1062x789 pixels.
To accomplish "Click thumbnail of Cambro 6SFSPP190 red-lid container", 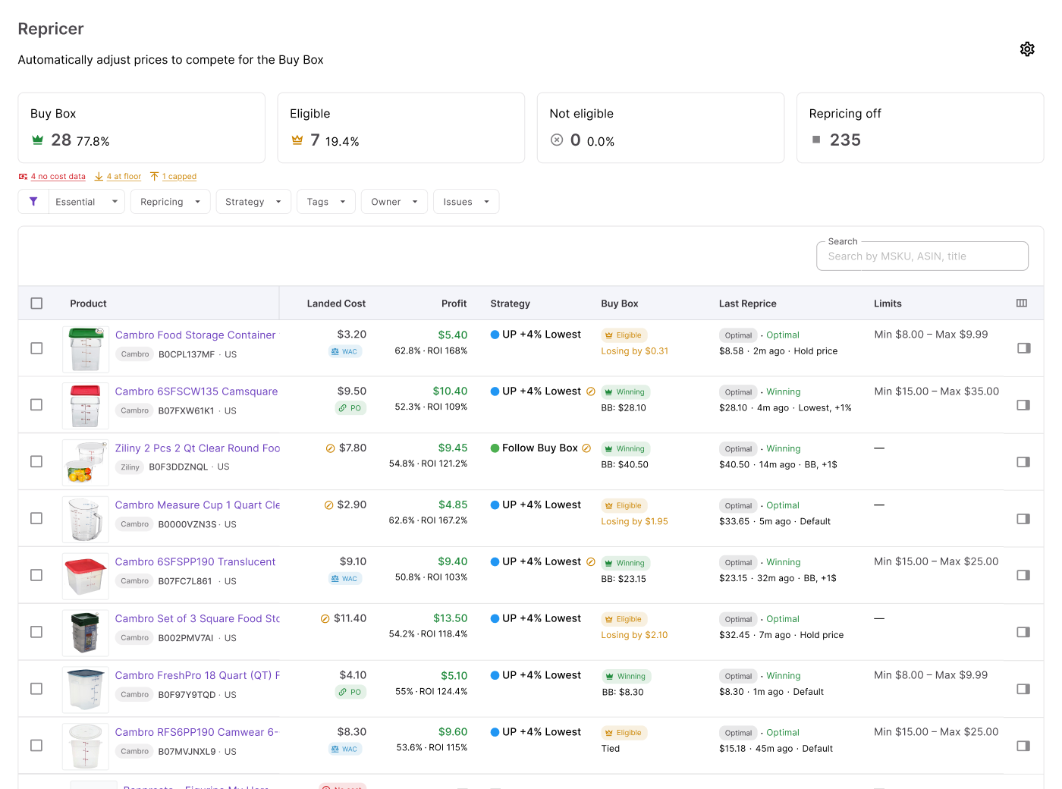I will click(x=86, y=576).
